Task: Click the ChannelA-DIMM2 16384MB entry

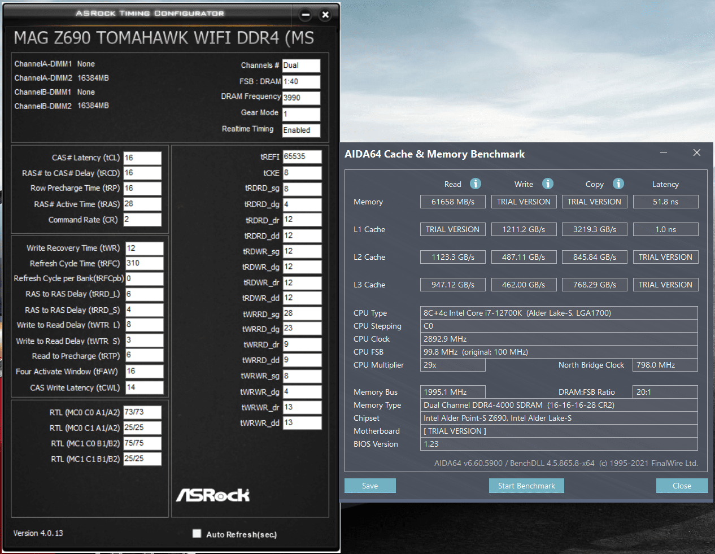Action: click(x=62, y=78)
